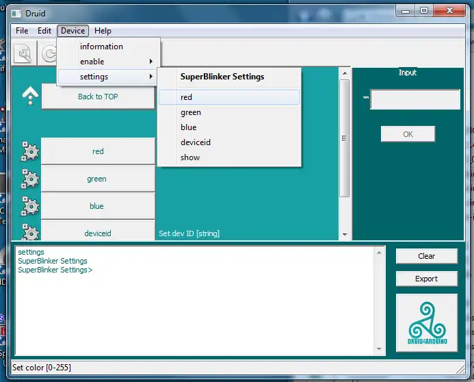Click the console output scroll up arrow
The width and height of the screenshot is (474, 382).
click(x=379, y=253)
